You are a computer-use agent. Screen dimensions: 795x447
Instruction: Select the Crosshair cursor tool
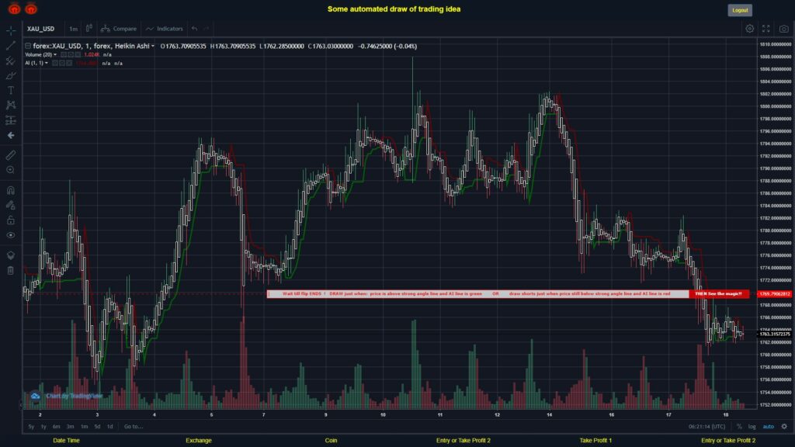pos(9,29)
